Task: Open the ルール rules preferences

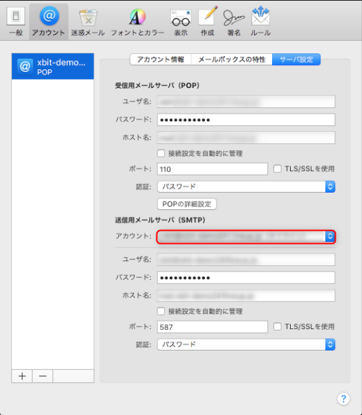Action: 261,21
